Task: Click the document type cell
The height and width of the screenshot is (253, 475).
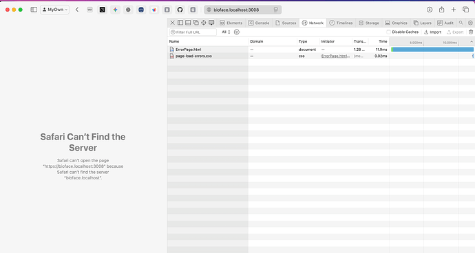Action: tap(307, 49)
